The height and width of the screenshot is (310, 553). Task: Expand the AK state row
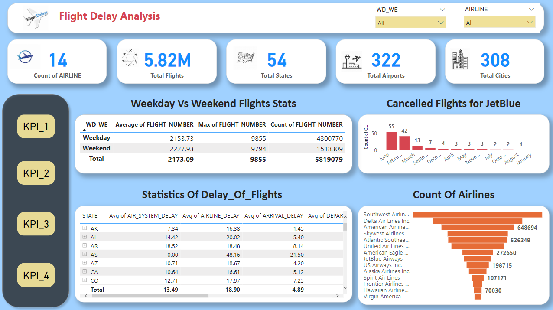point(85,228)
